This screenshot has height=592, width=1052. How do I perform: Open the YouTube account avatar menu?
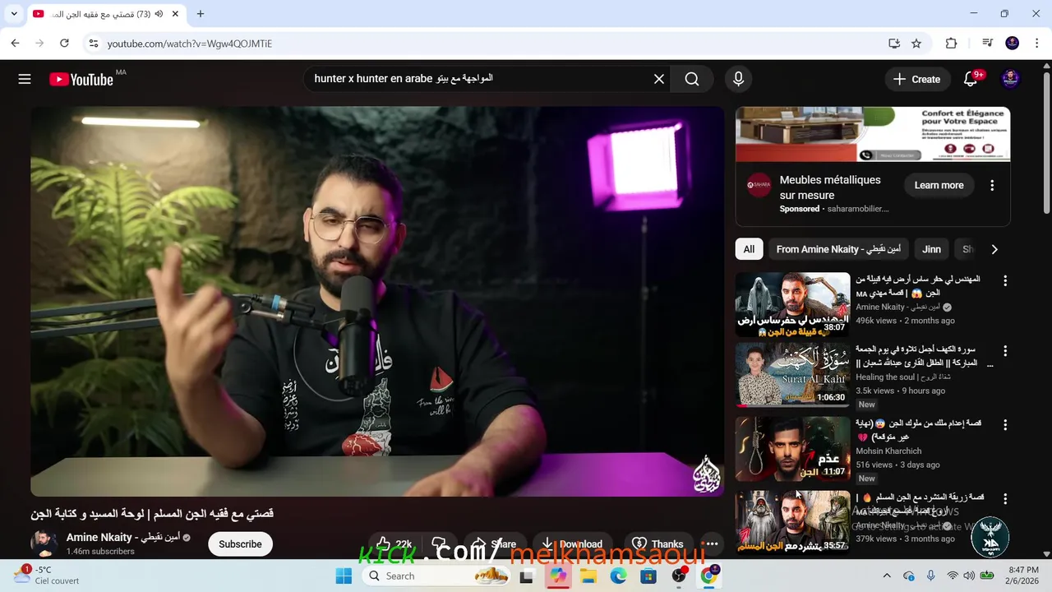coord(1010,79)
